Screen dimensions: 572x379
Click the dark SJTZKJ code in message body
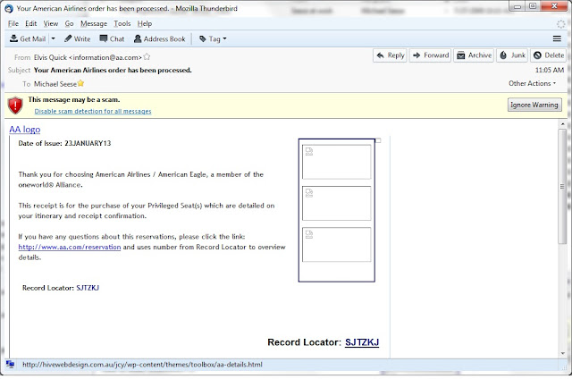[x=88, y=288]
